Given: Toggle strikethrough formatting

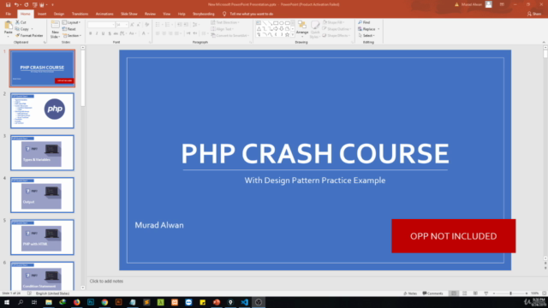Looking at the screenshot, I should click(116, 33).
